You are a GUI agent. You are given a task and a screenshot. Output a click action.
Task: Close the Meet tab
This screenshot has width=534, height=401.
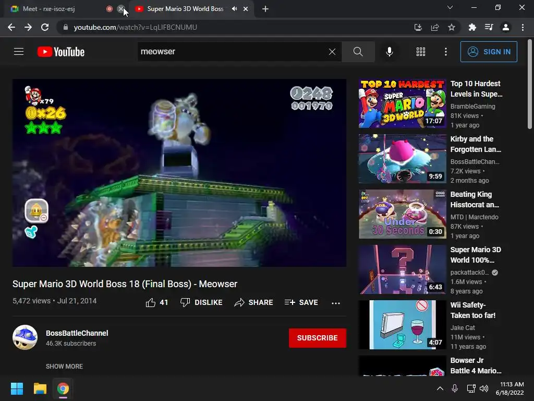(x=120, y=9)
